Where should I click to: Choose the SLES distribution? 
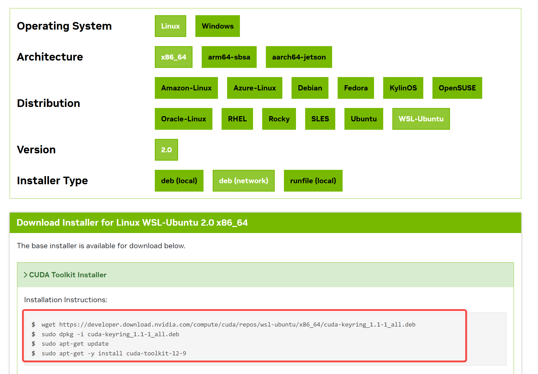pyautogui.click(x=320, y=119)
